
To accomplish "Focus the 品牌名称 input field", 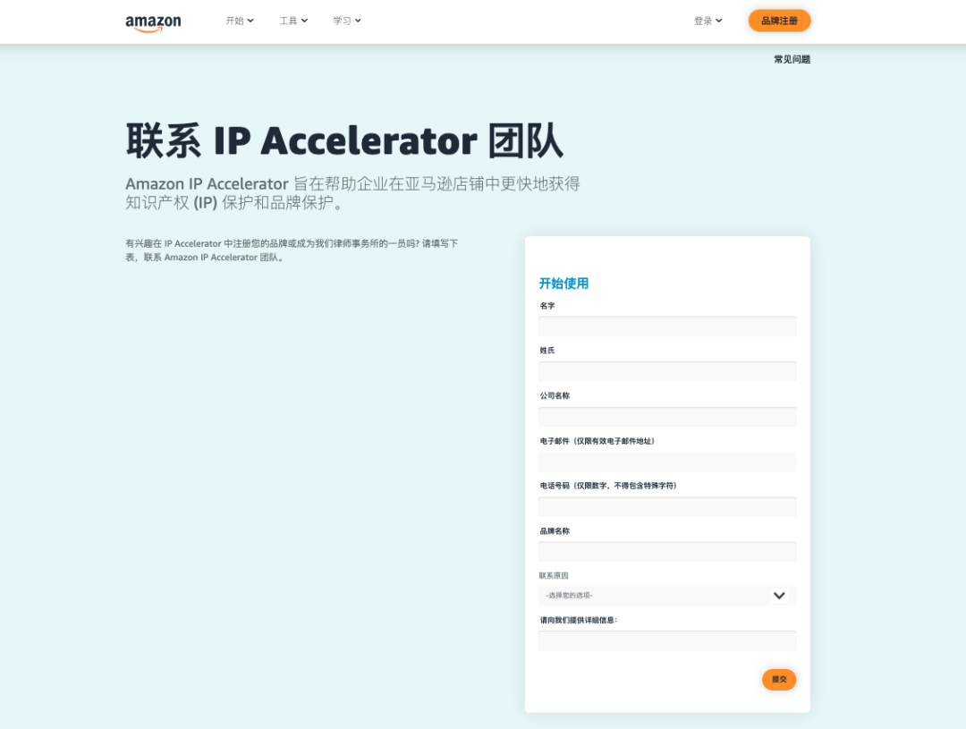I will 667,552.
